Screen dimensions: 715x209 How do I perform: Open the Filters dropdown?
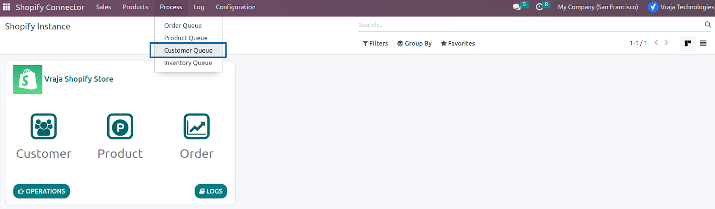click(x=375, y=43)
